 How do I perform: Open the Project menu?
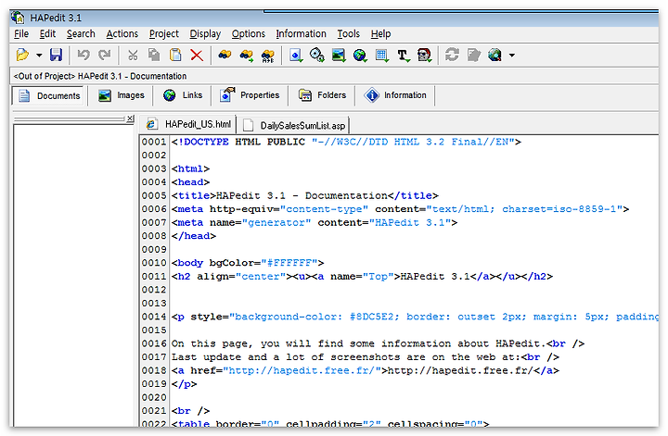coord(164,34)
